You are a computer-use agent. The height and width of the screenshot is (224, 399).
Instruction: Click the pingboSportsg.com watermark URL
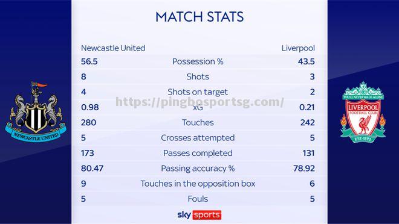(199, 102)
